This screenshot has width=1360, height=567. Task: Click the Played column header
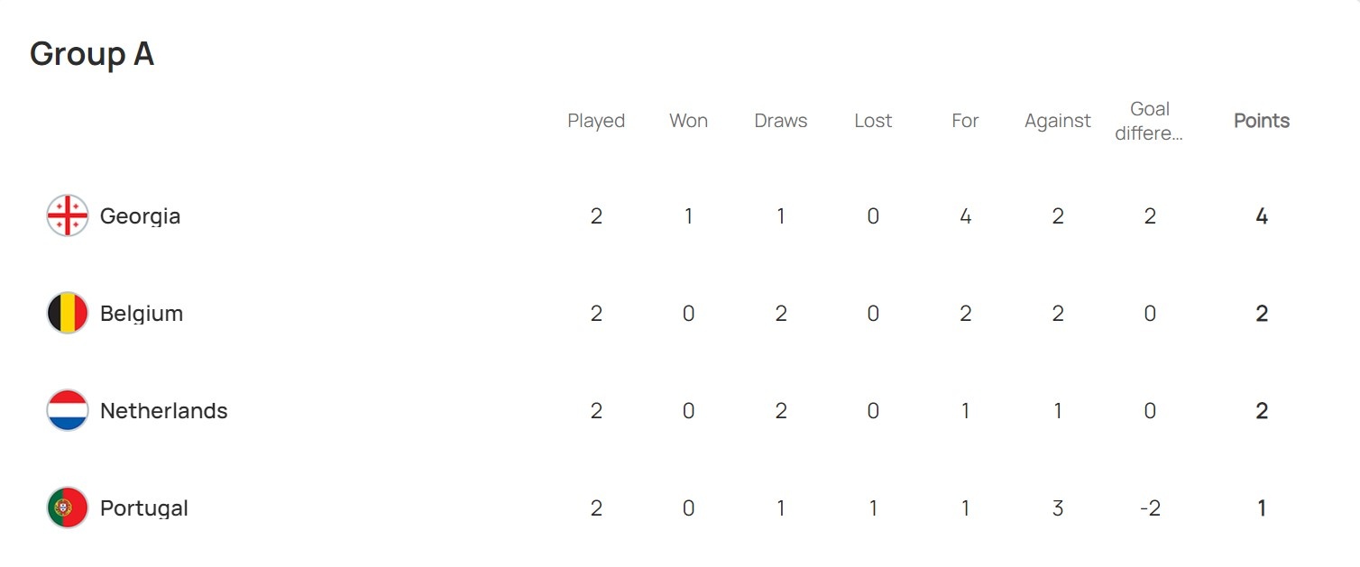[x=596, y=121]
